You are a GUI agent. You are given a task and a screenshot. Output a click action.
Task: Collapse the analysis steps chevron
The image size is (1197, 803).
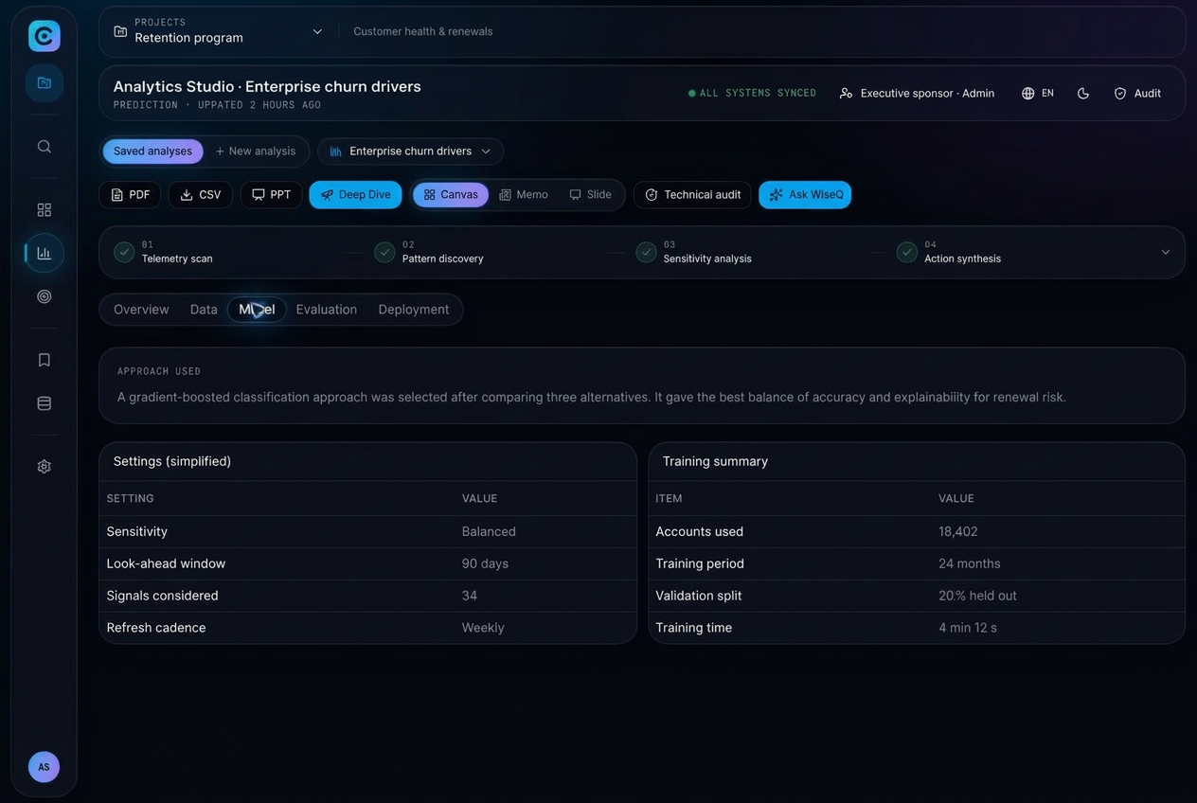(1166, 252)
